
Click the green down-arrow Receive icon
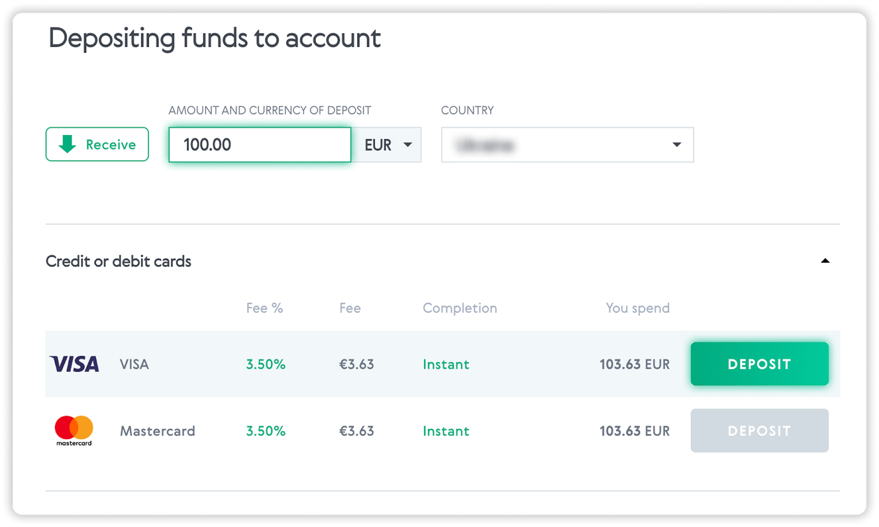pos(68,144)
